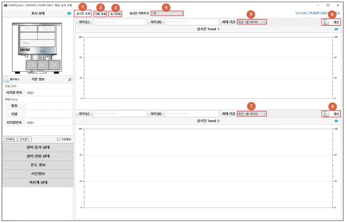Click the Run indicator on the pump image
The image size is (346, 223).
coord(46,29)
